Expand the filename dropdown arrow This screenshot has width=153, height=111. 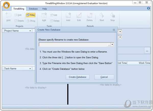(112, 45)
